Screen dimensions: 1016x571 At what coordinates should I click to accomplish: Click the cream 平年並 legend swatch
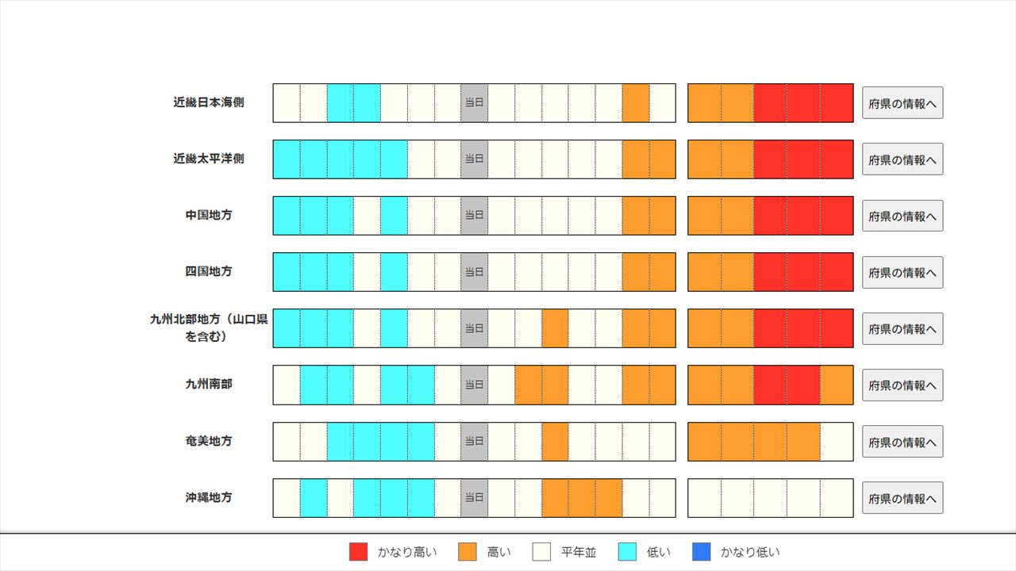coord(542,552)
